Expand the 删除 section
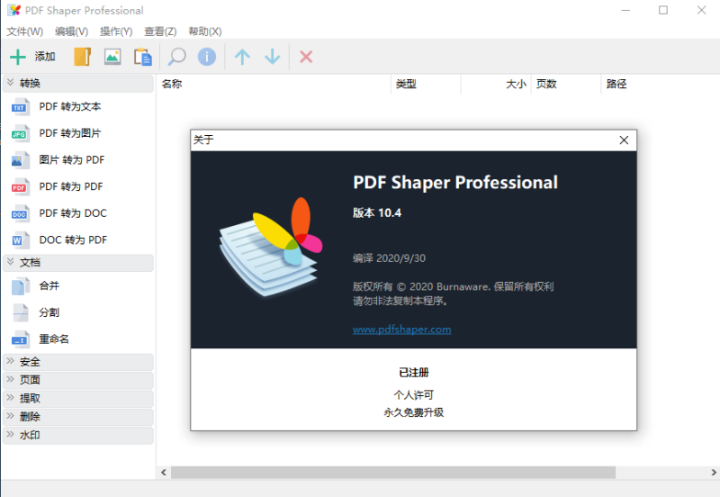720x497 pixels. pyautogui.click(x=78, y=417)
